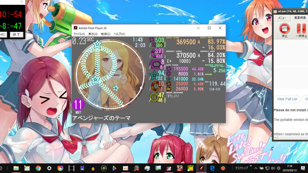Open the clock showing 7:18 2019/09/12

click(x=289, y=168)
